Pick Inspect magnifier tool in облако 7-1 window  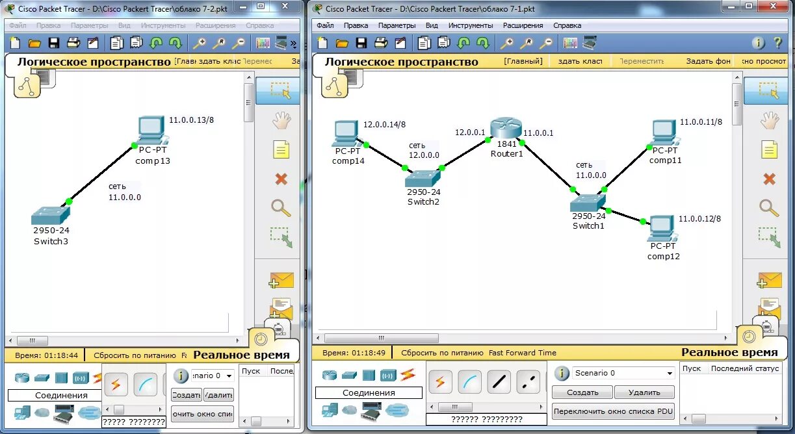tap(769, 208)
